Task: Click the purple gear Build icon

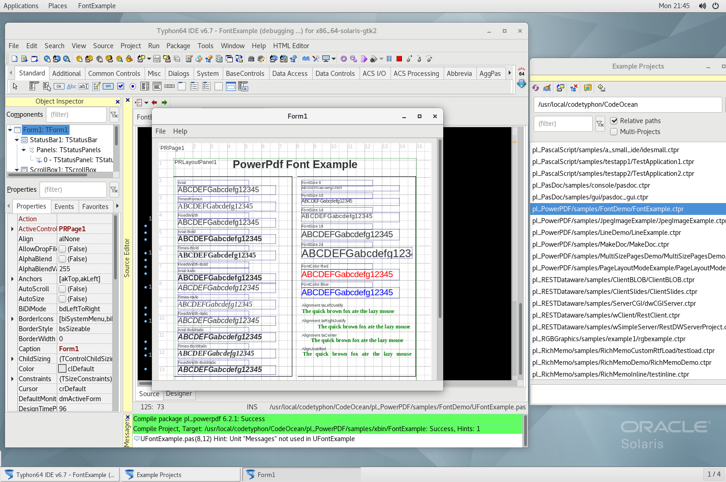Action: pos(344,59)
